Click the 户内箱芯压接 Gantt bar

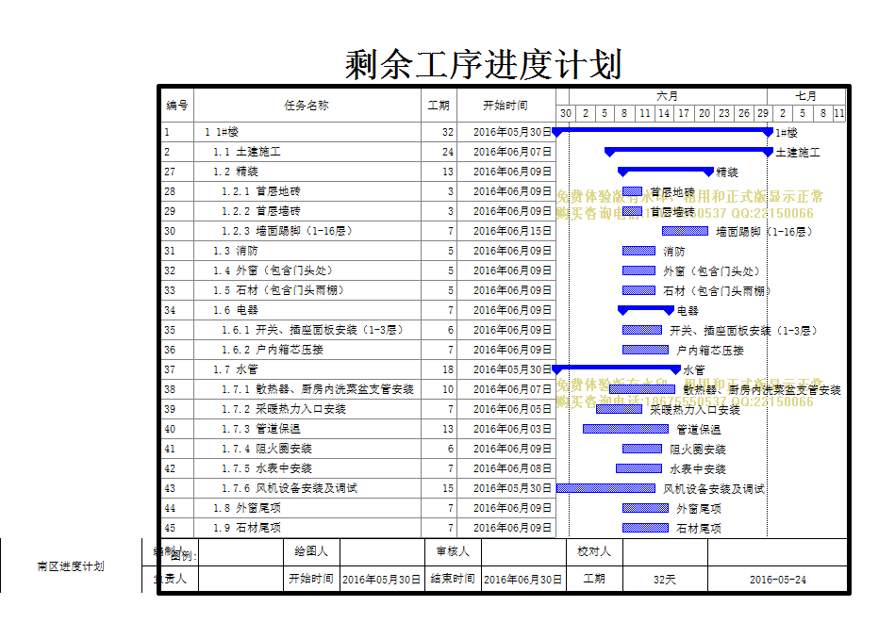645,350
